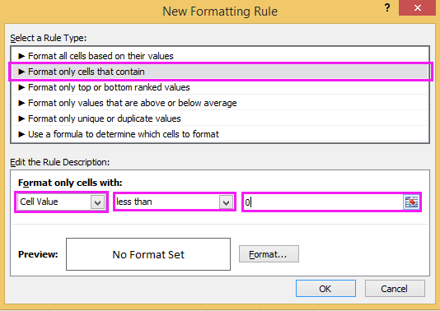This screenshot has height=311, width=440.
Task: Confirm the rule with OK
Action: coord(325,288)
